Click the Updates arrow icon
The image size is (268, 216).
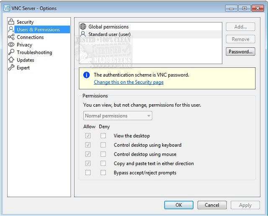(x=11, y=60)
